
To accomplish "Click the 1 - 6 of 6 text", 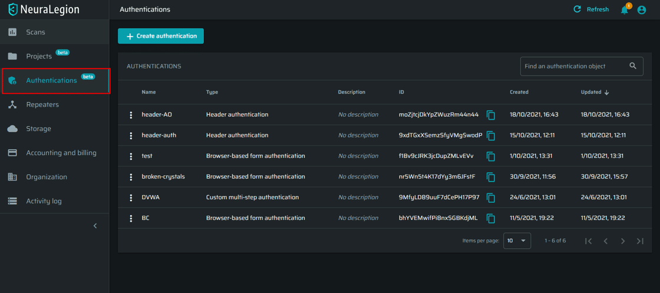I will [x=555, y=241].
